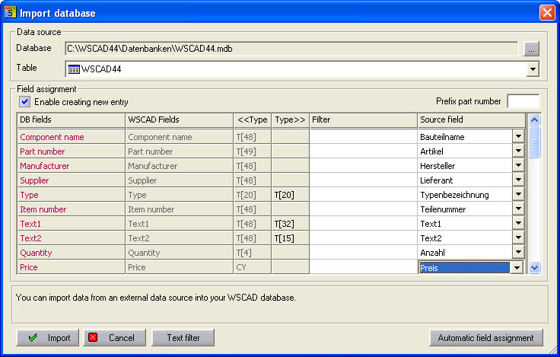
Task: Open the Text filter button
Action: click(x=183, y=338)
